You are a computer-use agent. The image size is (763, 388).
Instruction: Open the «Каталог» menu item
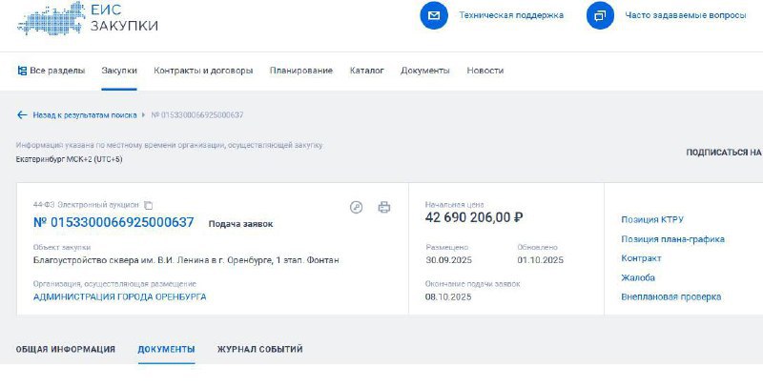[x=366, y=71]
